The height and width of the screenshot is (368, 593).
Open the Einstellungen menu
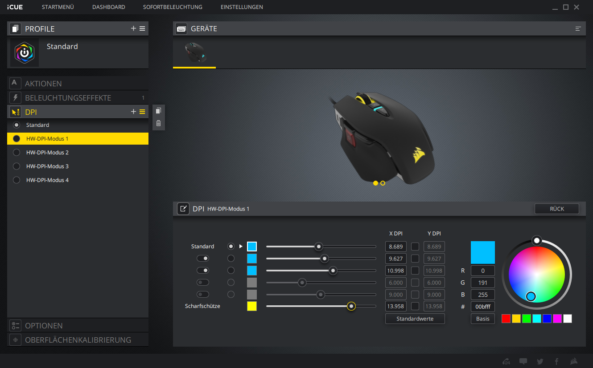[x=242, y=7]
